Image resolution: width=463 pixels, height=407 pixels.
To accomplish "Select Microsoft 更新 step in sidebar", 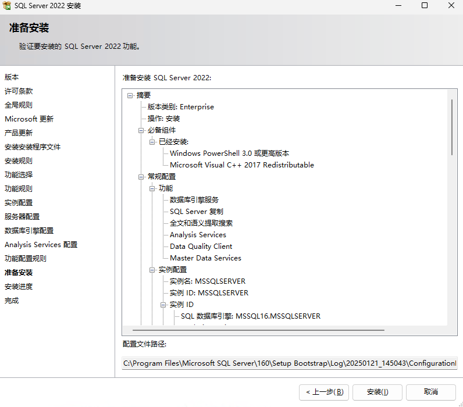I will click(x=29, y=119).
